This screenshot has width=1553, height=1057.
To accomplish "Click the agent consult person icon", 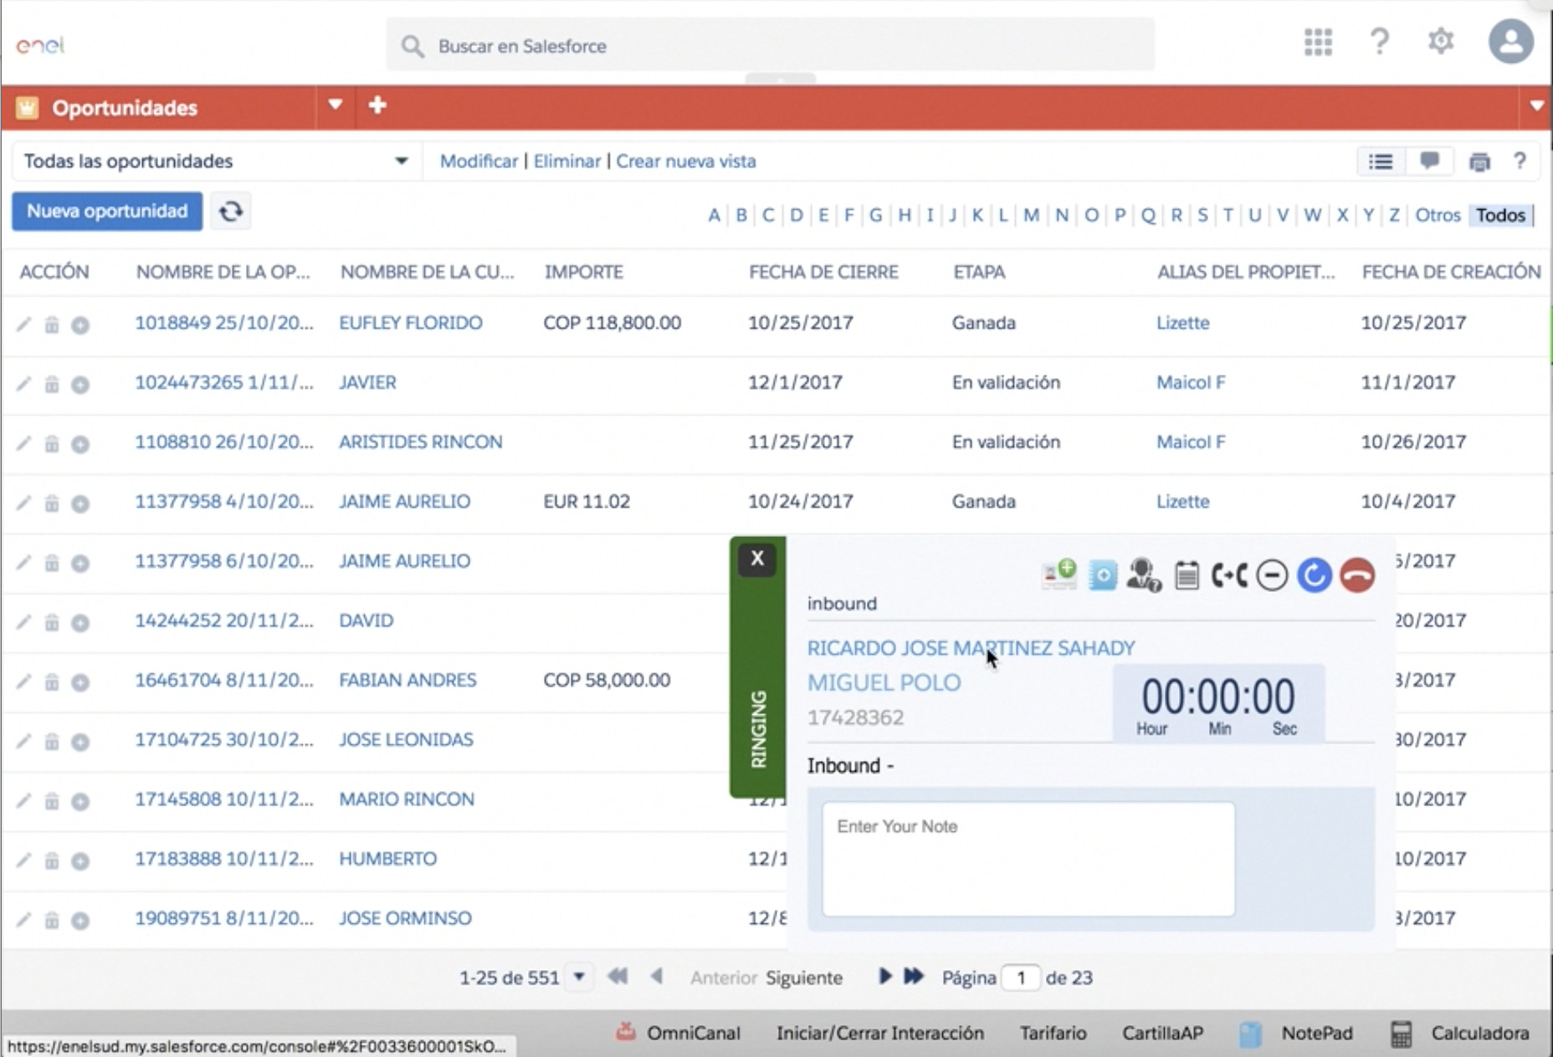I will (x=1143, y=575).
